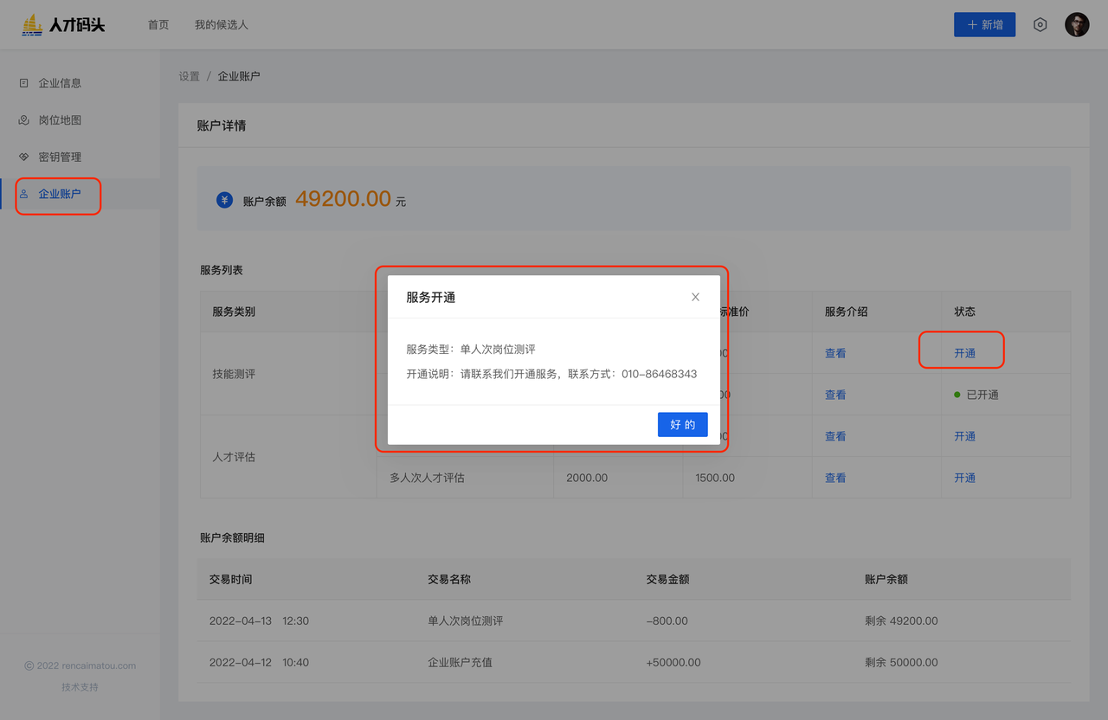
Task: Close the 服务开通 dialog with X
Action: click(695, 297)
